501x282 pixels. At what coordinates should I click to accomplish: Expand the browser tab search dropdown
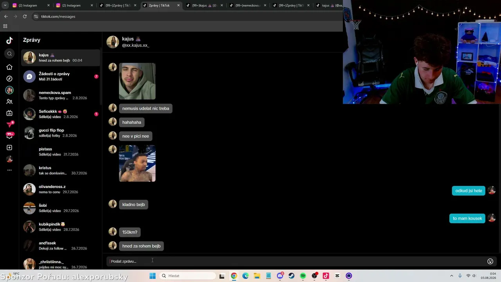5,5
